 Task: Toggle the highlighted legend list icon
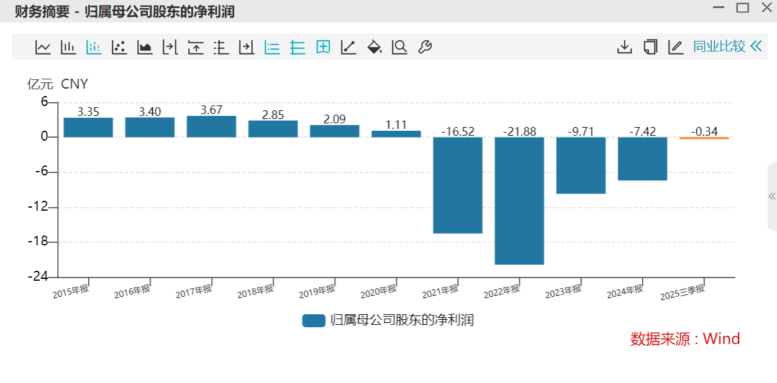click(272, 47)
